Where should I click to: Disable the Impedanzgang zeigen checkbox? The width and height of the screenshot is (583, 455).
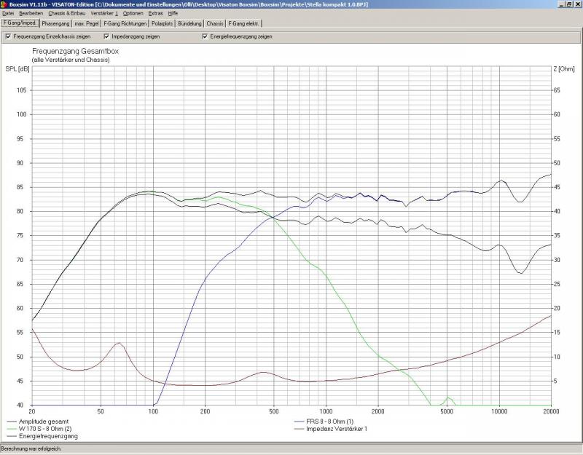(106, 36)
